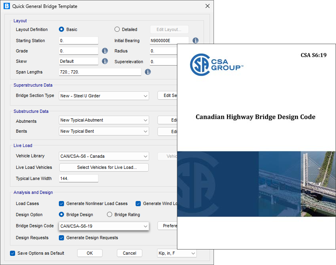Image resolution: width=336 pixels, height=265 pixels.
Task: Click the info icon next to Initial Bearing
Action: [195, 41]
